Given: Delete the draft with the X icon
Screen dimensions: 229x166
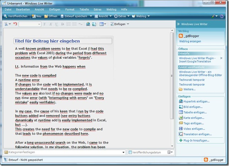Looking at the screenshot, I should [221, 58].
